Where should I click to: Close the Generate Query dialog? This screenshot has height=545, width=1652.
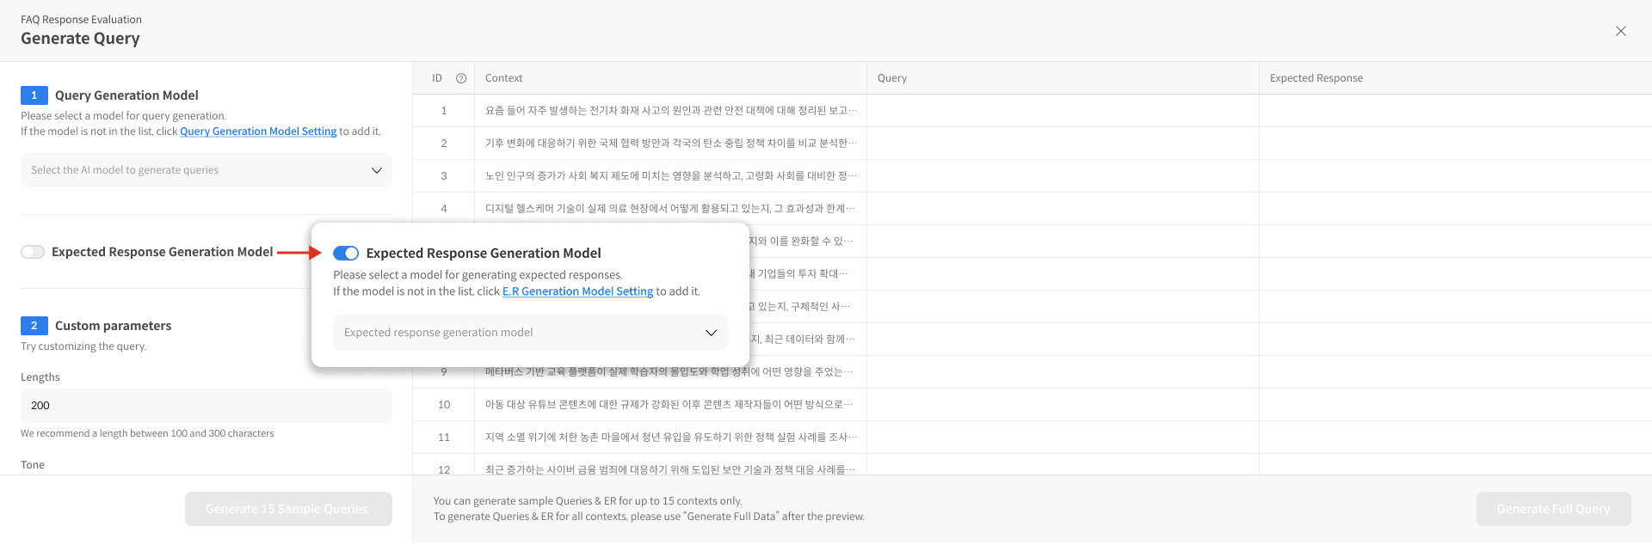tap(1620, 31)
